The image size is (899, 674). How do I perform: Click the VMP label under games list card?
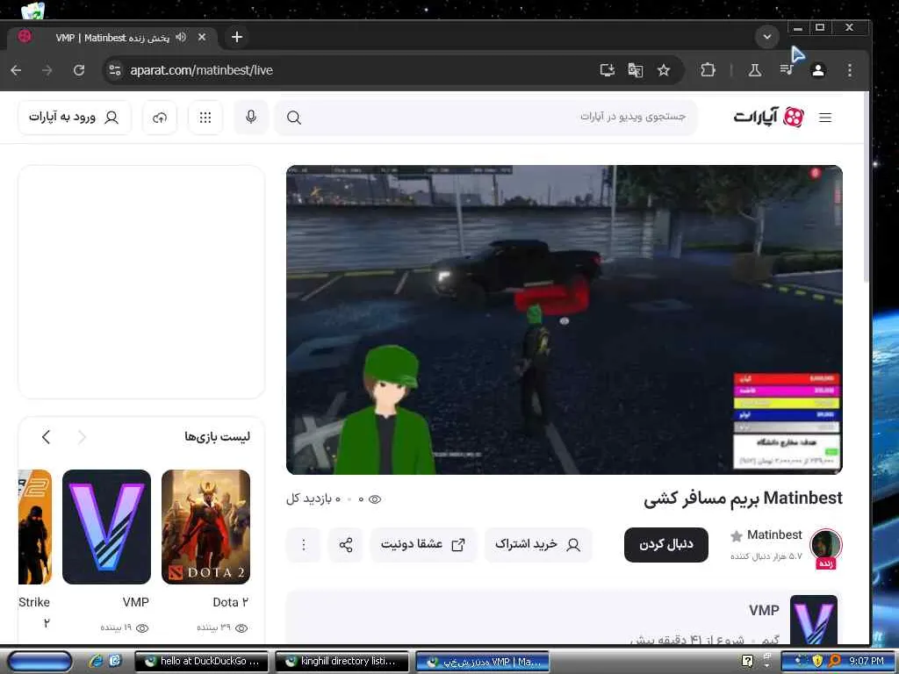[x=136, y=602]
